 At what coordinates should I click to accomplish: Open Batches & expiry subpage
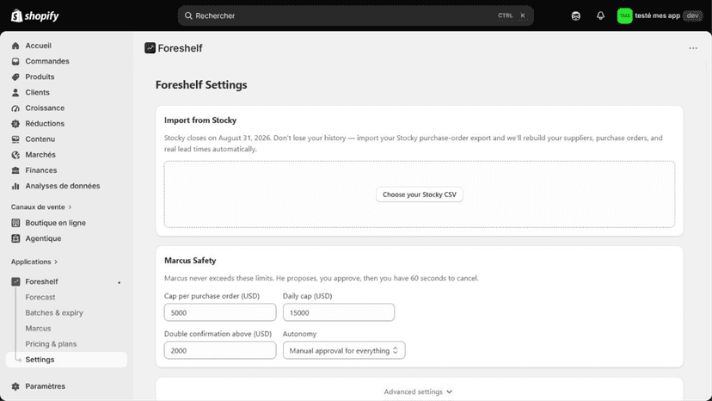coord(54,313)
